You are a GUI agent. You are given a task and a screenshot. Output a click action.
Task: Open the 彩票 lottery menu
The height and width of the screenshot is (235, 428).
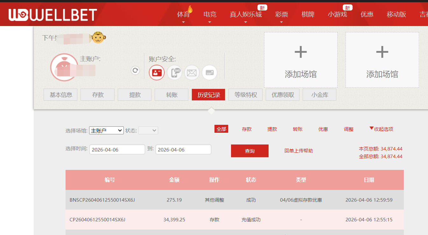tap(281, 14)
